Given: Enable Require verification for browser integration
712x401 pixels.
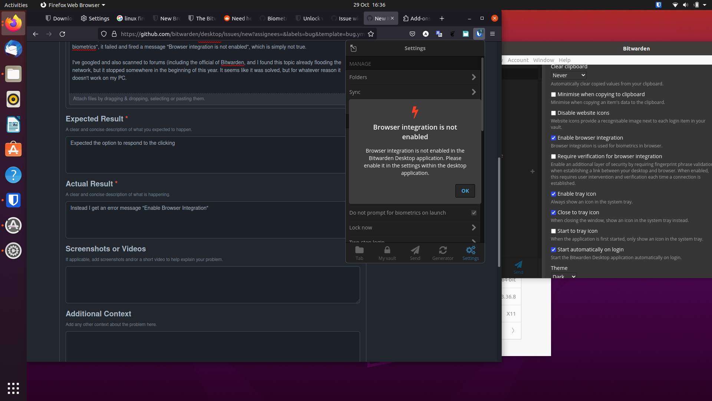Looking at the screenshot, I should (x=553, y=156).
